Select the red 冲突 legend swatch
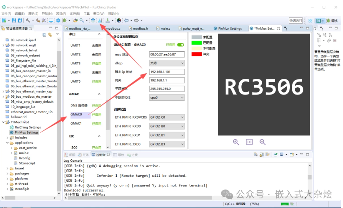The height and width of the screenshot is (208, 343). tap(197, 54)
